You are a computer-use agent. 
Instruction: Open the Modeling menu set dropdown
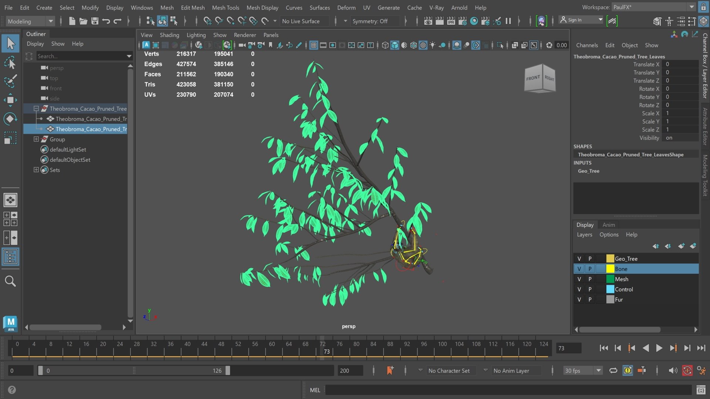pyautogui.click(x=30, y=21)
